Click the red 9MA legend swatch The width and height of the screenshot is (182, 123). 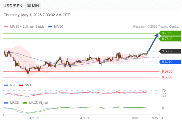tap(21, 85)
